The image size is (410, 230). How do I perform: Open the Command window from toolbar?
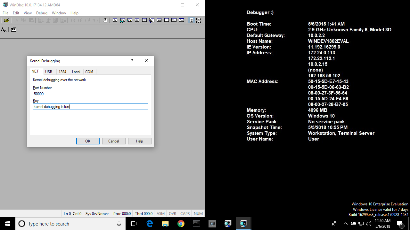coord(115,20)
